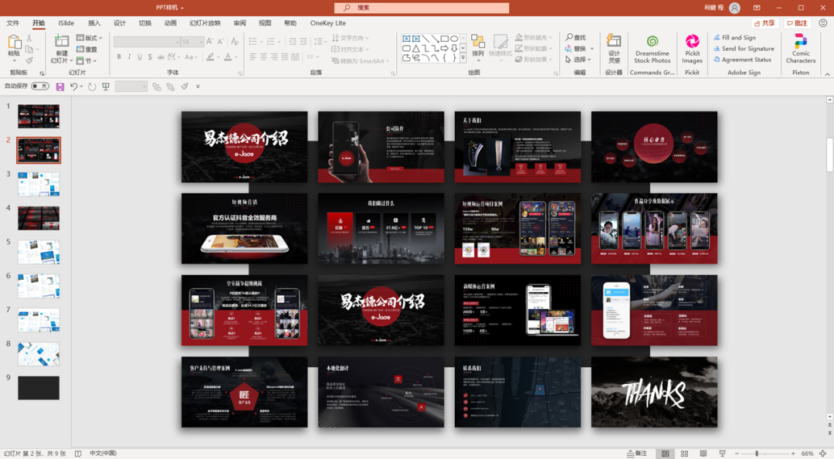The width and height of the screenshot is (834, 459).
Task: Open OneKey Lite ribbon tab
Action: [327, 23]
